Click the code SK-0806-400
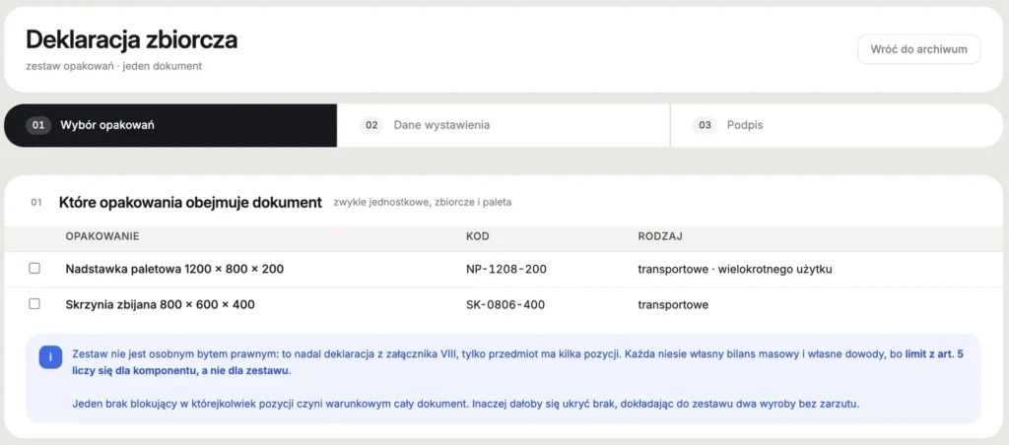The image size is (1009, 445). [505, 304]
